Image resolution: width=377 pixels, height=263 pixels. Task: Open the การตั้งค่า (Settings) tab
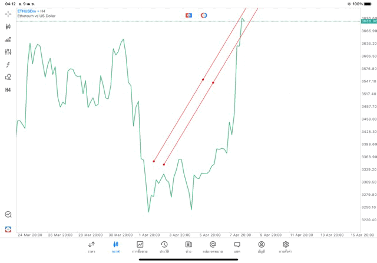coord(286,247)
